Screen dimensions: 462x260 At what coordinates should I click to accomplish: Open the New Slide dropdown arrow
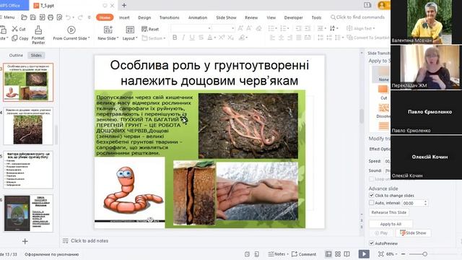tap(118, 38)
